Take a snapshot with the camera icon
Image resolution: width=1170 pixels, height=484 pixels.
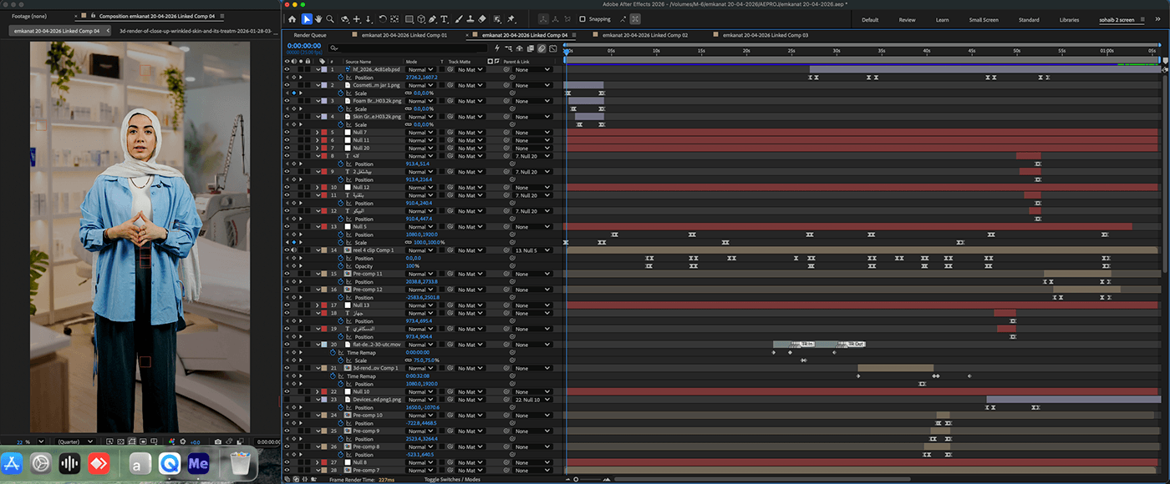[x=217, y=441]
